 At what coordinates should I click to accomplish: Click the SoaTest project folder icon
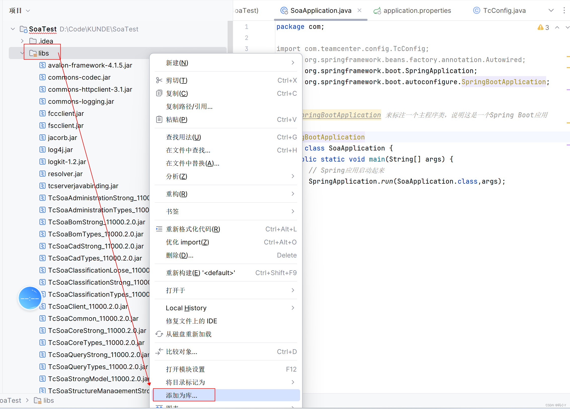click(23, 29)
